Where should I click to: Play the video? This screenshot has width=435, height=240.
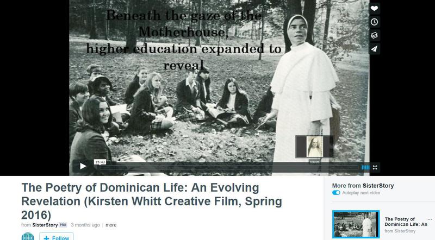point(83,166)
